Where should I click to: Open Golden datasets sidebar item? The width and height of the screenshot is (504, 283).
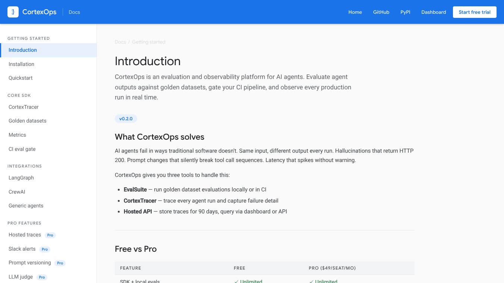click(28, 121)
